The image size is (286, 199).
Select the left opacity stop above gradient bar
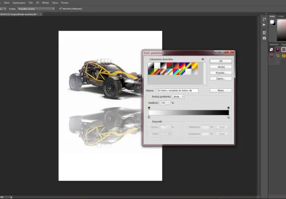[x=149, y=108]
